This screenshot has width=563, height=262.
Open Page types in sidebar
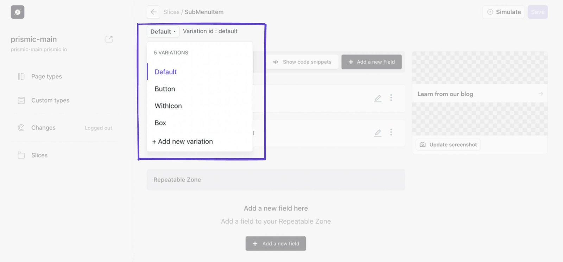pos(46,76)
